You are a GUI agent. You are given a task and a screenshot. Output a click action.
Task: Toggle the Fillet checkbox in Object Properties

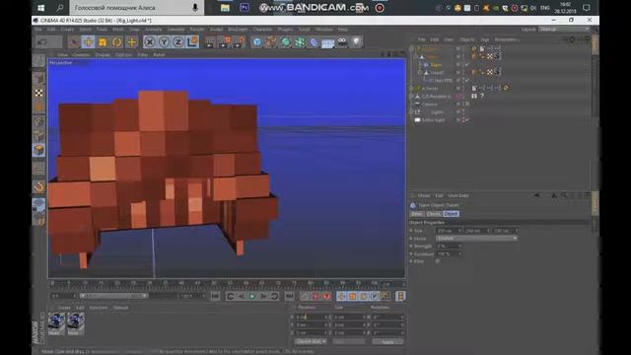(x=438, y=261)
